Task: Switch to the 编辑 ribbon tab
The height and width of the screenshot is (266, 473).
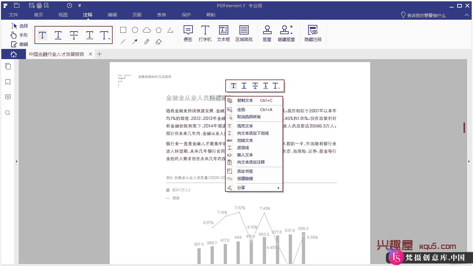Action: pyautogui.click(x=112, y=15)
